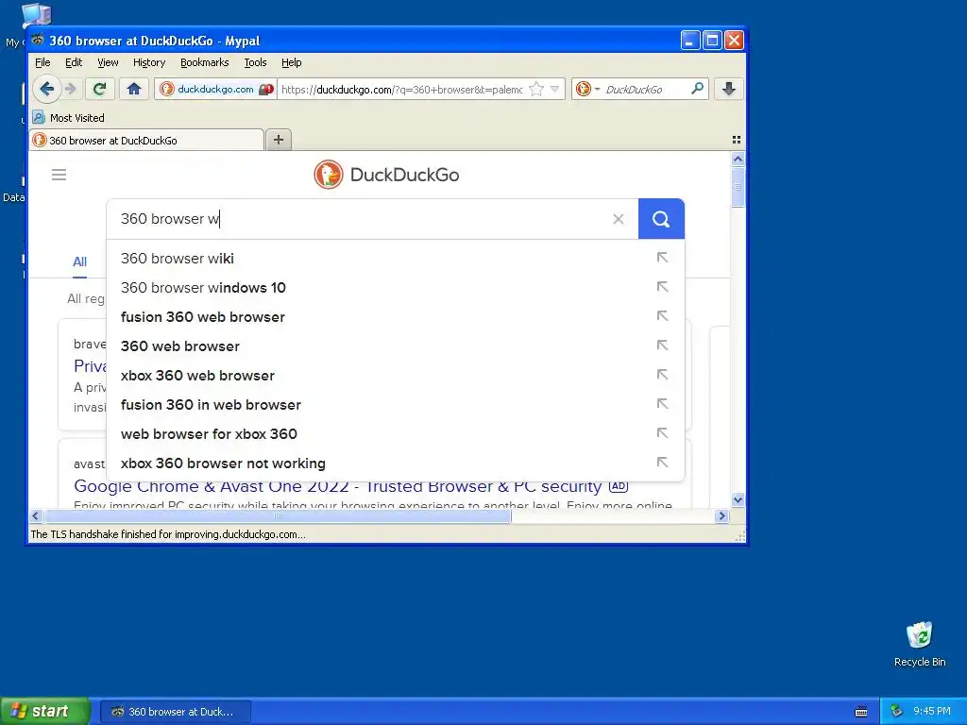
Task: Click the on-screen keyboard tray icon
Action: [861, 712]
